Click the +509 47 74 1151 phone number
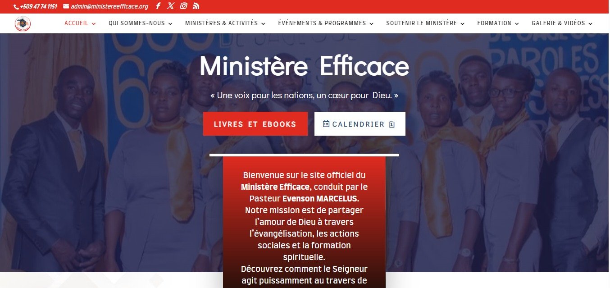 [38, 6]
